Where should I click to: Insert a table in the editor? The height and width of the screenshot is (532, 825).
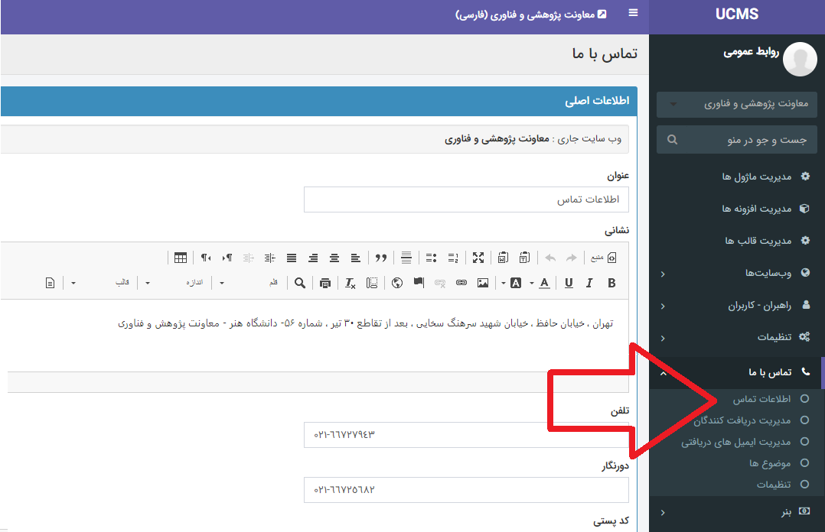click(x=181, y=258)
